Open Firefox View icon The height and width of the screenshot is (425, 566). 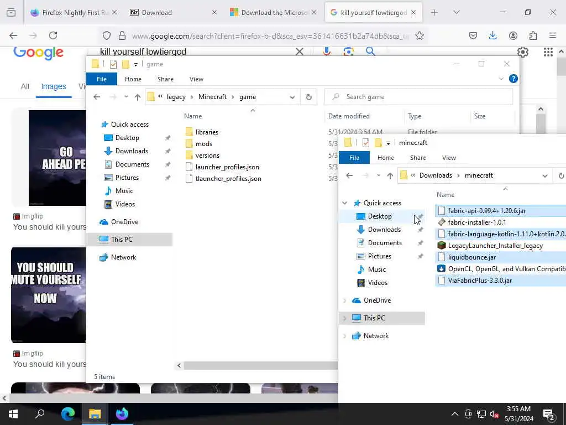click(x=11, y=12)
